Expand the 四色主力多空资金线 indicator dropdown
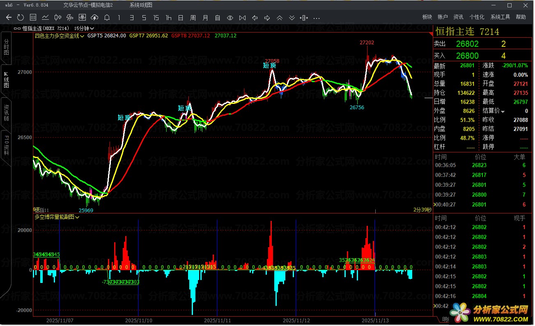This screenshot has width=535, height=326. (x=60, y=36)
